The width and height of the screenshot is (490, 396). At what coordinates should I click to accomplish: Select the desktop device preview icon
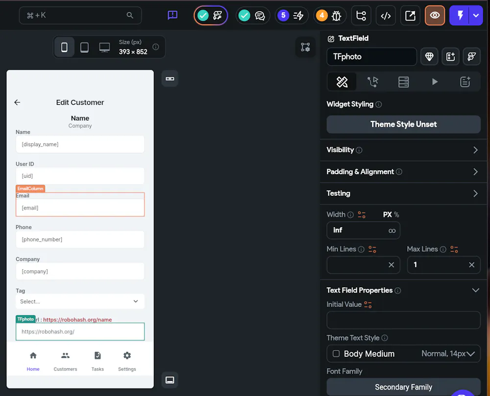(104, 47)
